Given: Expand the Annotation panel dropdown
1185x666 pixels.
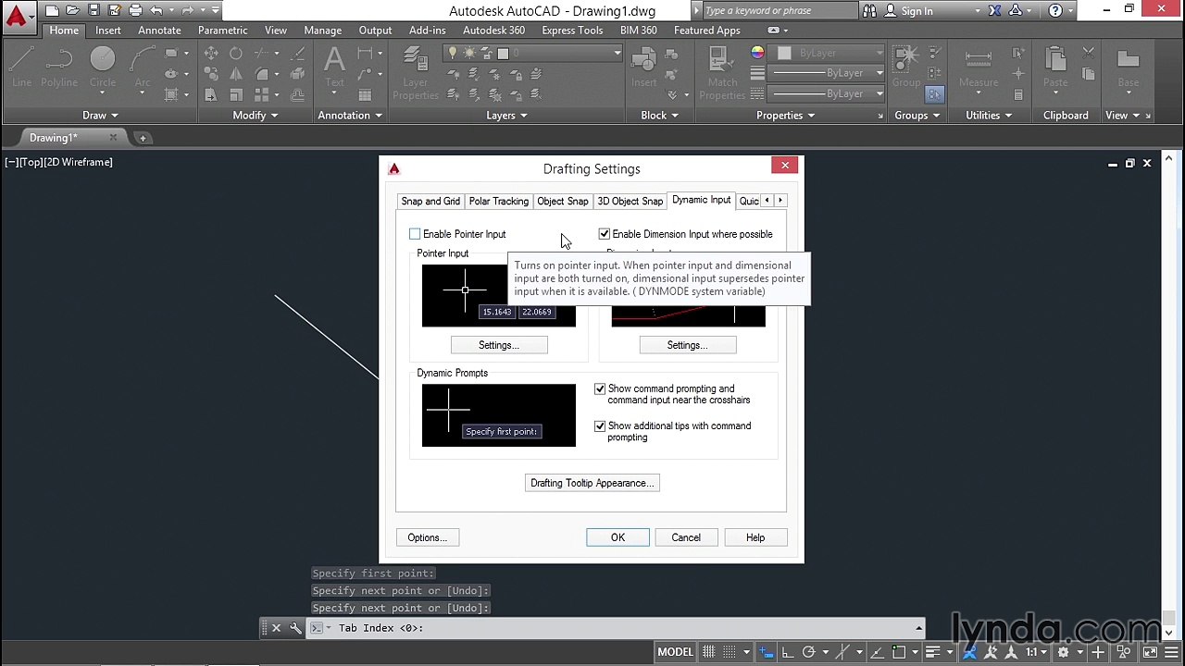Looking at the screenshot, I should tap(350, 116).
